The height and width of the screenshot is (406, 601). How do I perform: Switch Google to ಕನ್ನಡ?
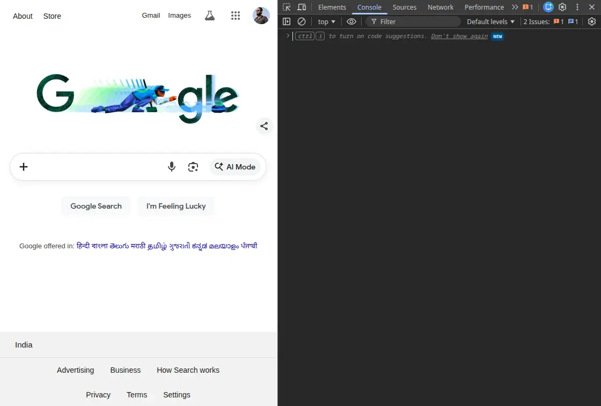(199, 246)
